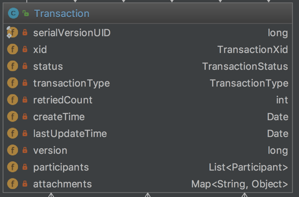Viewport: 299px width, 197px height.
Task: Select the retriedCount field name
Action: point(63,100)
